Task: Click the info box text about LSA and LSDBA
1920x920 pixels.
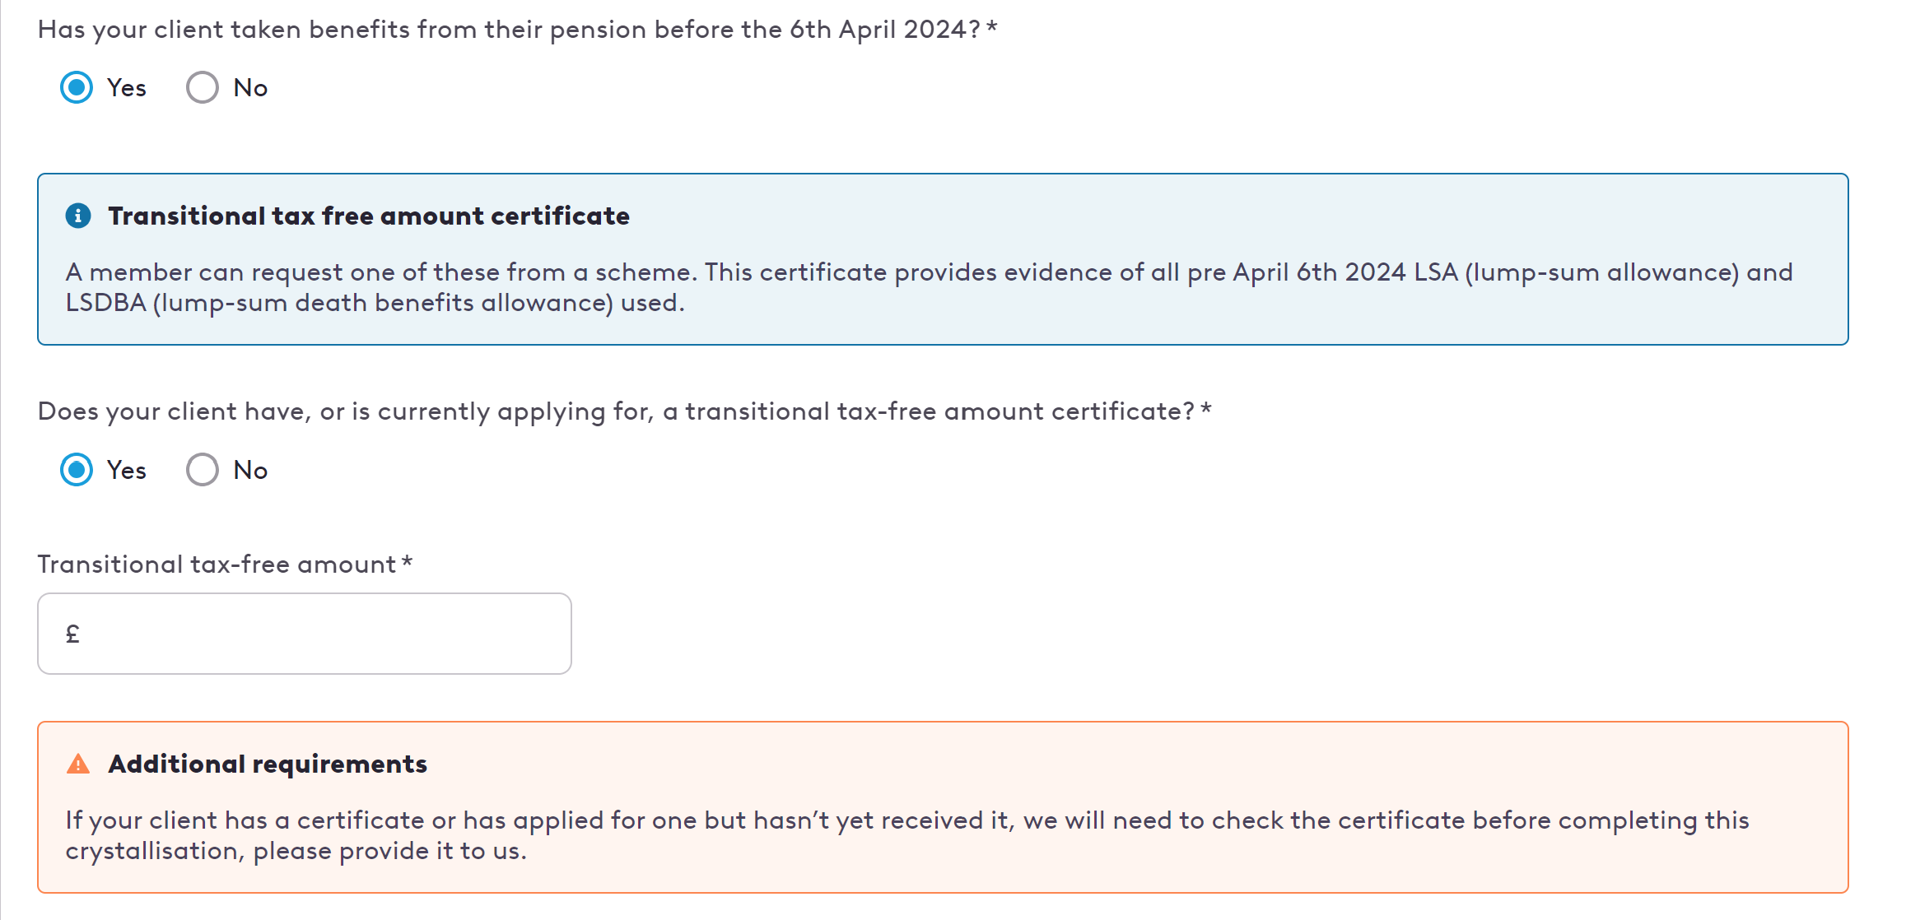Action: tap(929, 287)
